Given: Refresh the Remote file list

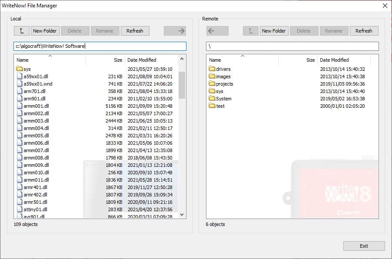Looking at the screenshot, I should coord(364,31).
